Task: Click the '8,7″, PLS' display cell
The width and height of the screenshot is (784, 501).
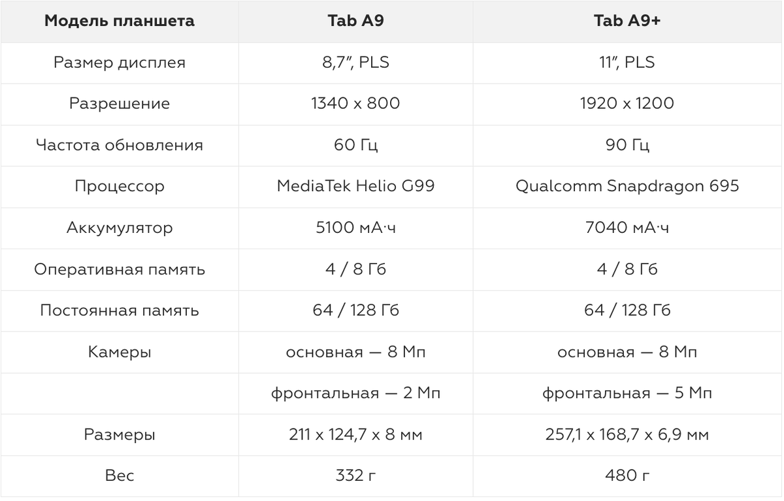Action: point(355,63)
